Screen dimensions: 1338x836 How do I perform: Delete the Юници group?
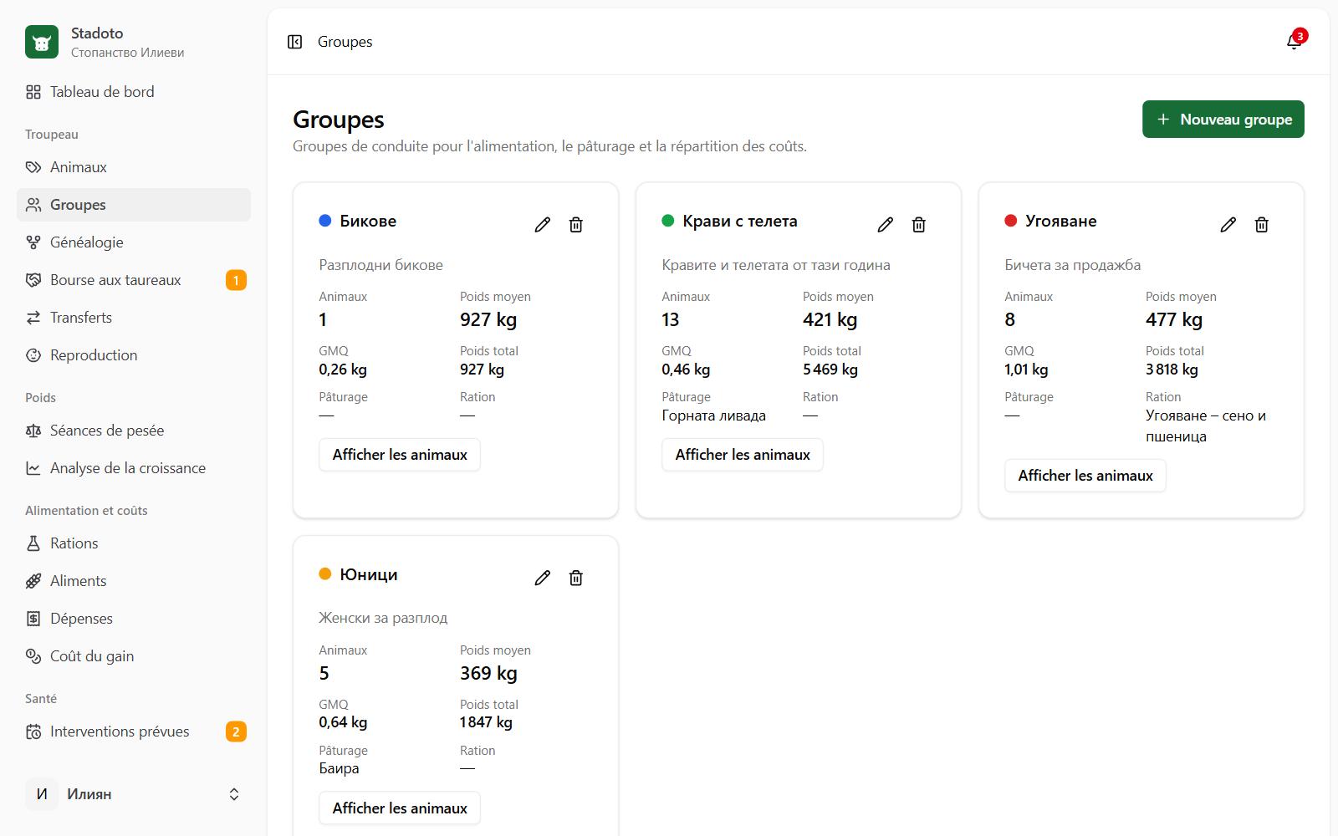click(x=576, y=579)
